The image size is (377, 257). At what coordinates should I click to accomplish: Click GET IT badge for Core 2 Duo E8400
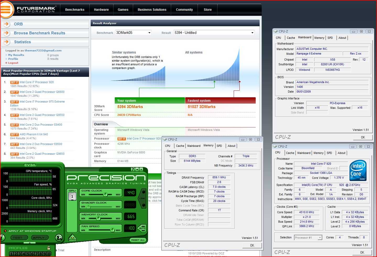click(x=14, y=125)
